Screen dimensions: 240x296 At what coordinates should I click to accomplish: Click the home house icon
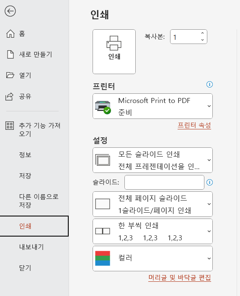tap(10, 34)
